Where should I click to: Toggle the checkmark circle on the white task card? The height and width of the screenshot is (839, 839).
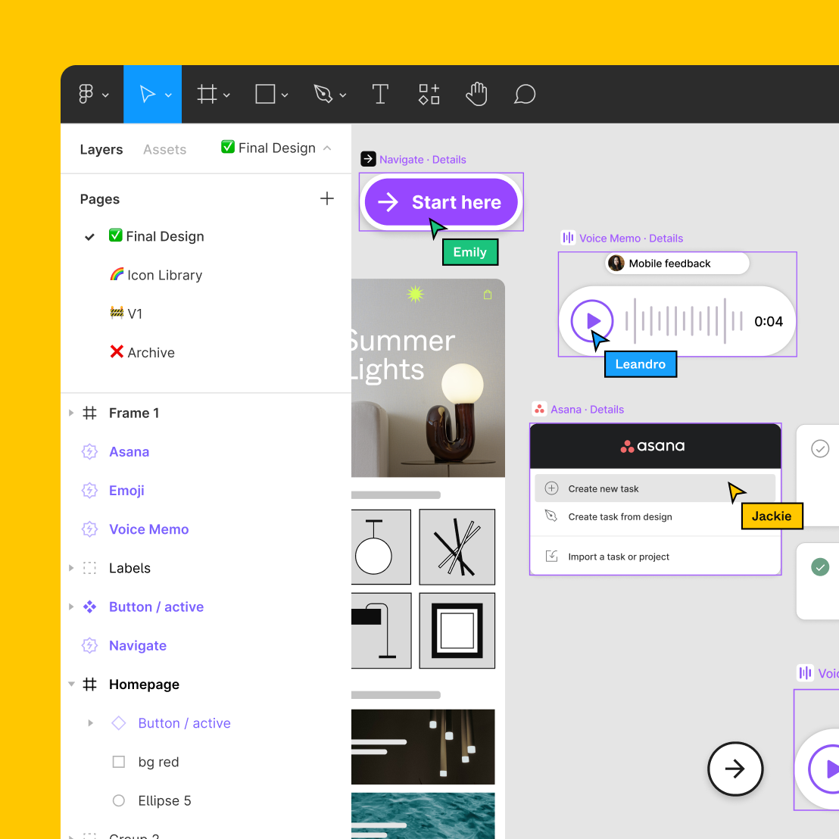tap(820, 448)
